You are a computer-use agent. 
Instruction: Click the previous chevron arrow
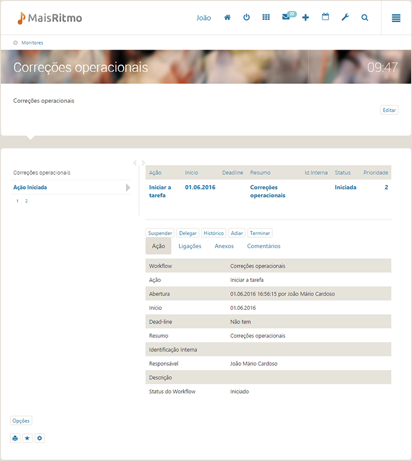pyautogui.click(x=135, y=163)
